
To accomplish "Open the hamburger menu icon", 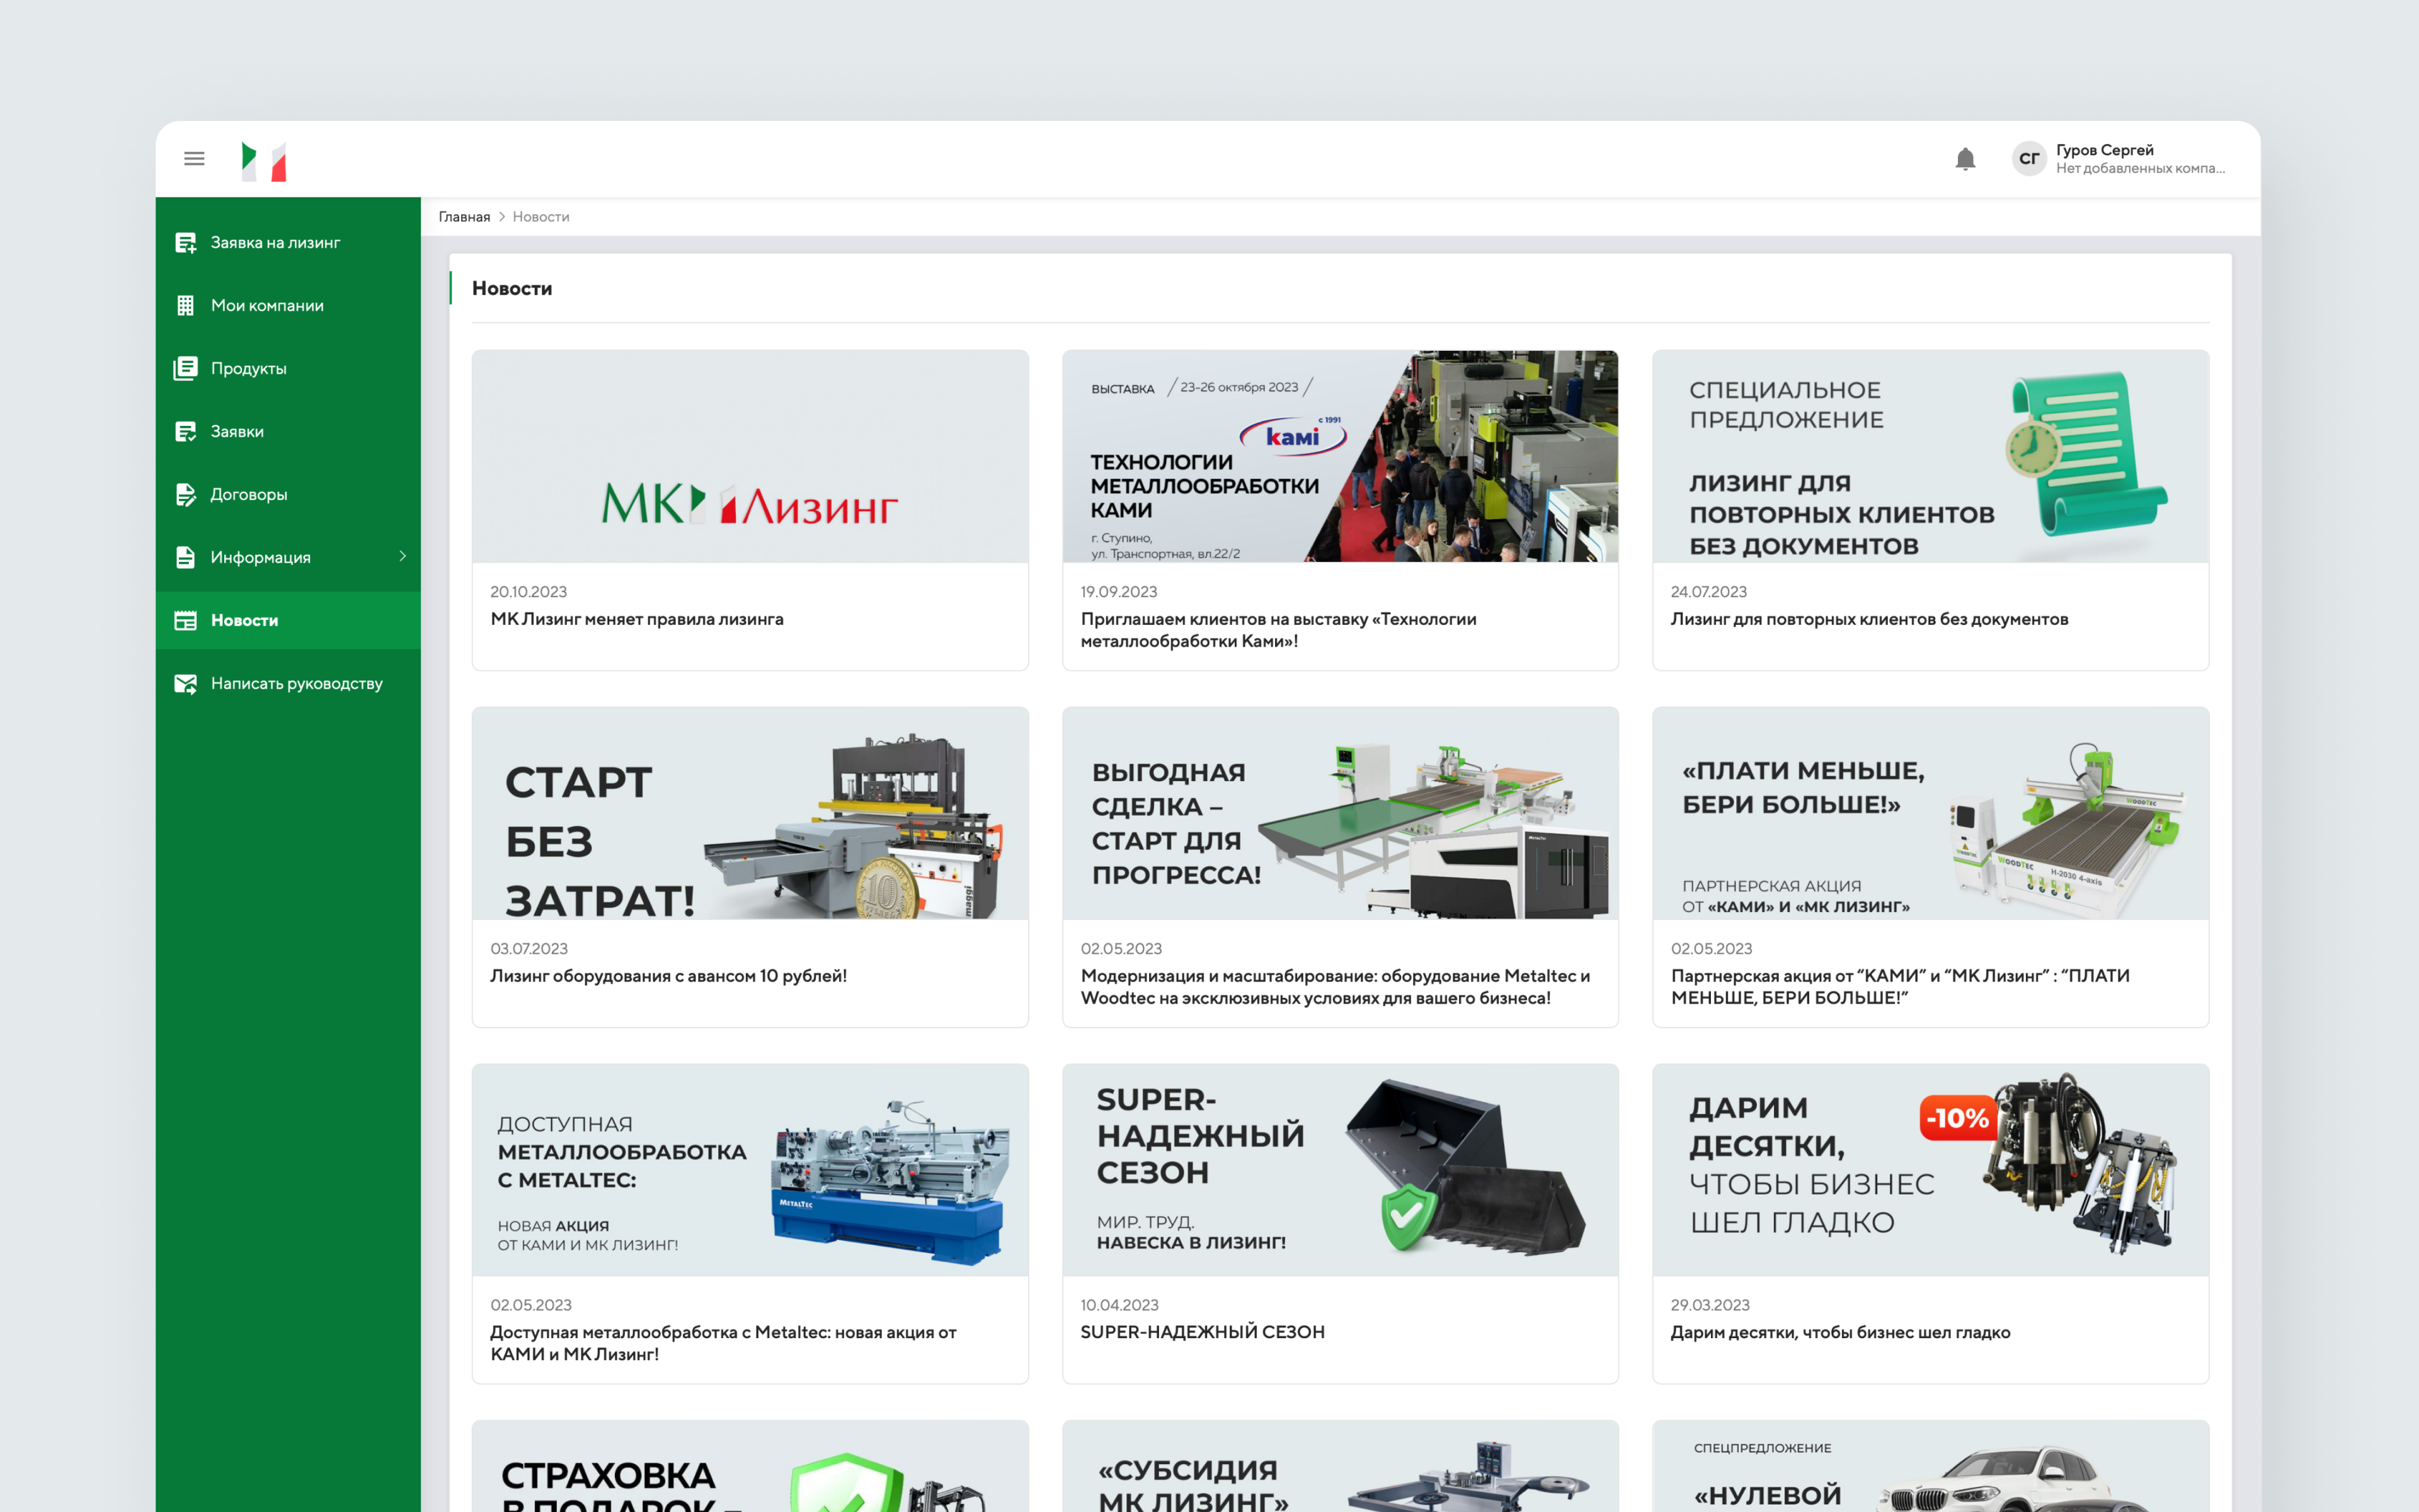I will click(194, 159).
